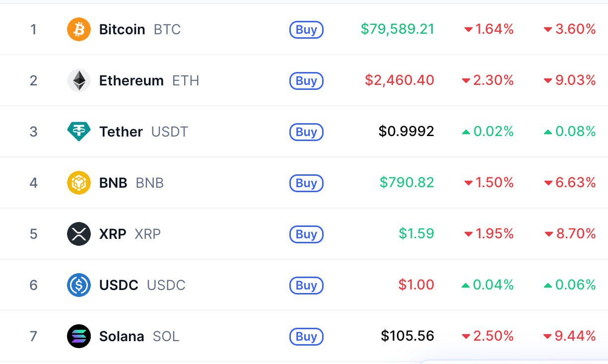Hit Buy in the Tether row
Image resolution: width=608 pixels, height=364 pixels.
(x=306, y=132)
